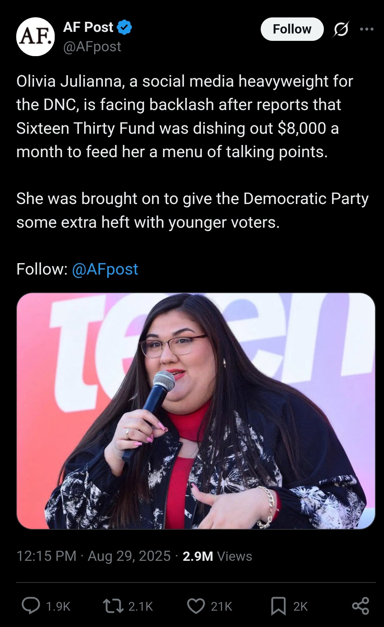Screen dimensions: 384x627
Task: Bookmark this post
Action: coord(278,606)
